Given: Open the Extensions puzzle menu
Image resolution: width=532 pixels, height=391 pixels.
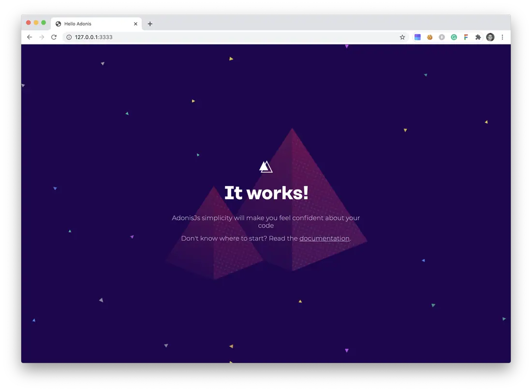Looking at the screenshot, I should (x=478, y=37).
